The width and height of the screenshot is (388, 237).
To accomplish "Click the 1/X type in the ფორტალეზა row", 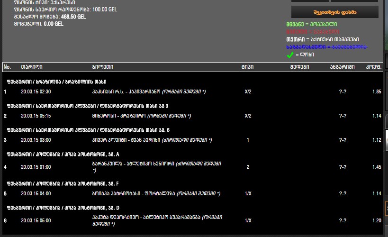I will [248, 194].
